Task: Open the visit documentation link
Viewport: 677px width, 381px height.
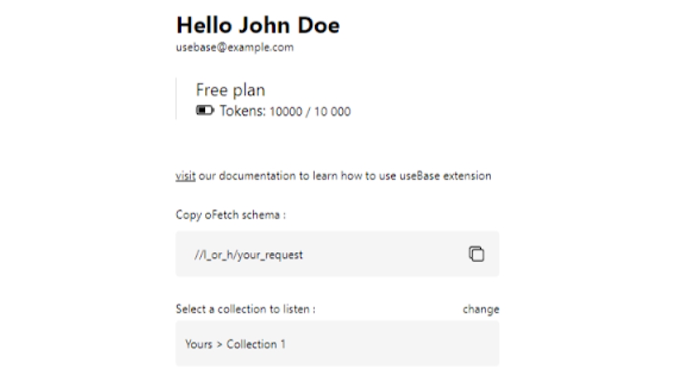Action: pos(185,176)
